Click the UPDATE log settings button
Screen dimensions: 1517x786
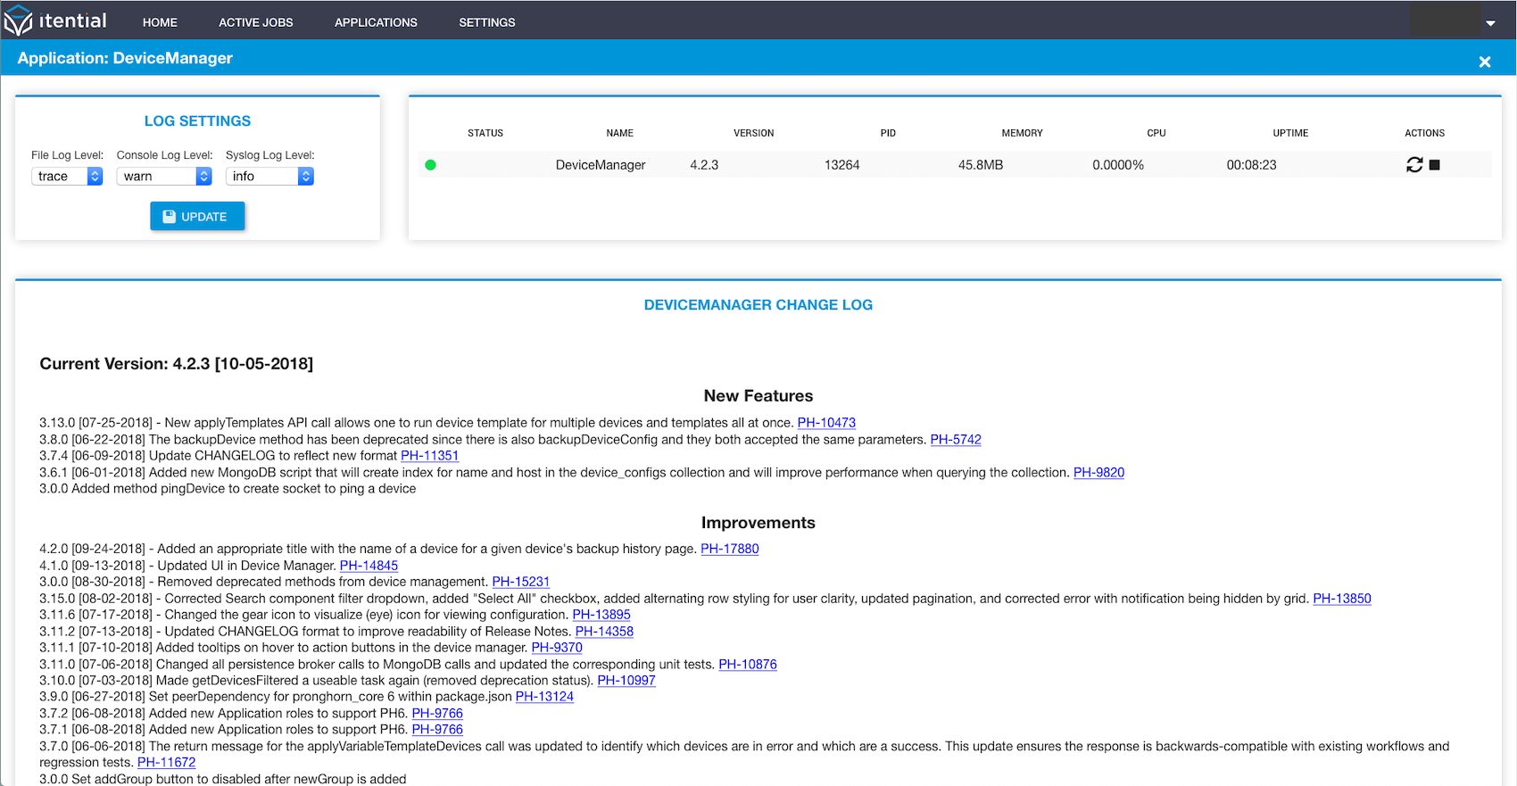point(197,217)
